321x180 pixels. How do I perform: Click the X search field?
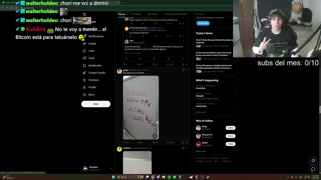click(214, 14)
